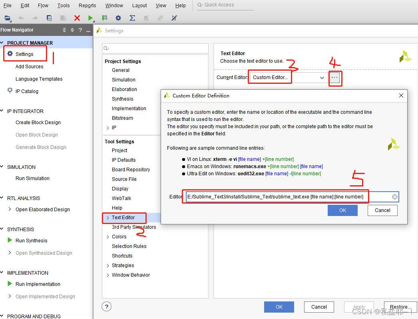This screenshot has width=418, height=319.
Task: Click the Quick Access search box
Action: [x=225, y=5]
